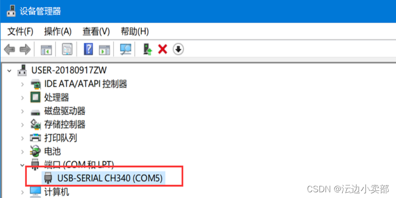
Task: Click the show/hide console tree icon
Action: 47,49
